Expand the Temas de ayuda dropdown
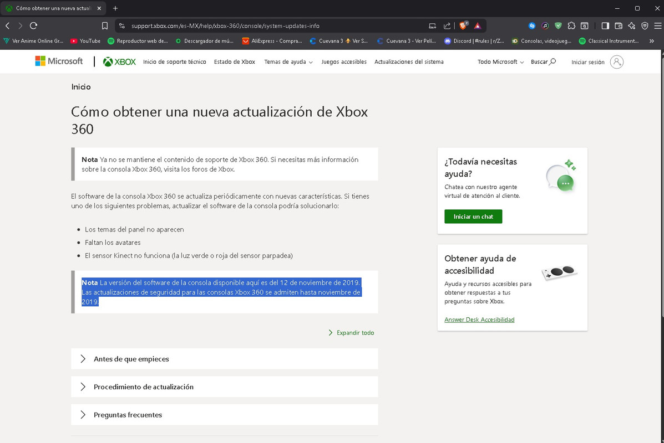 tap(288, 61)
